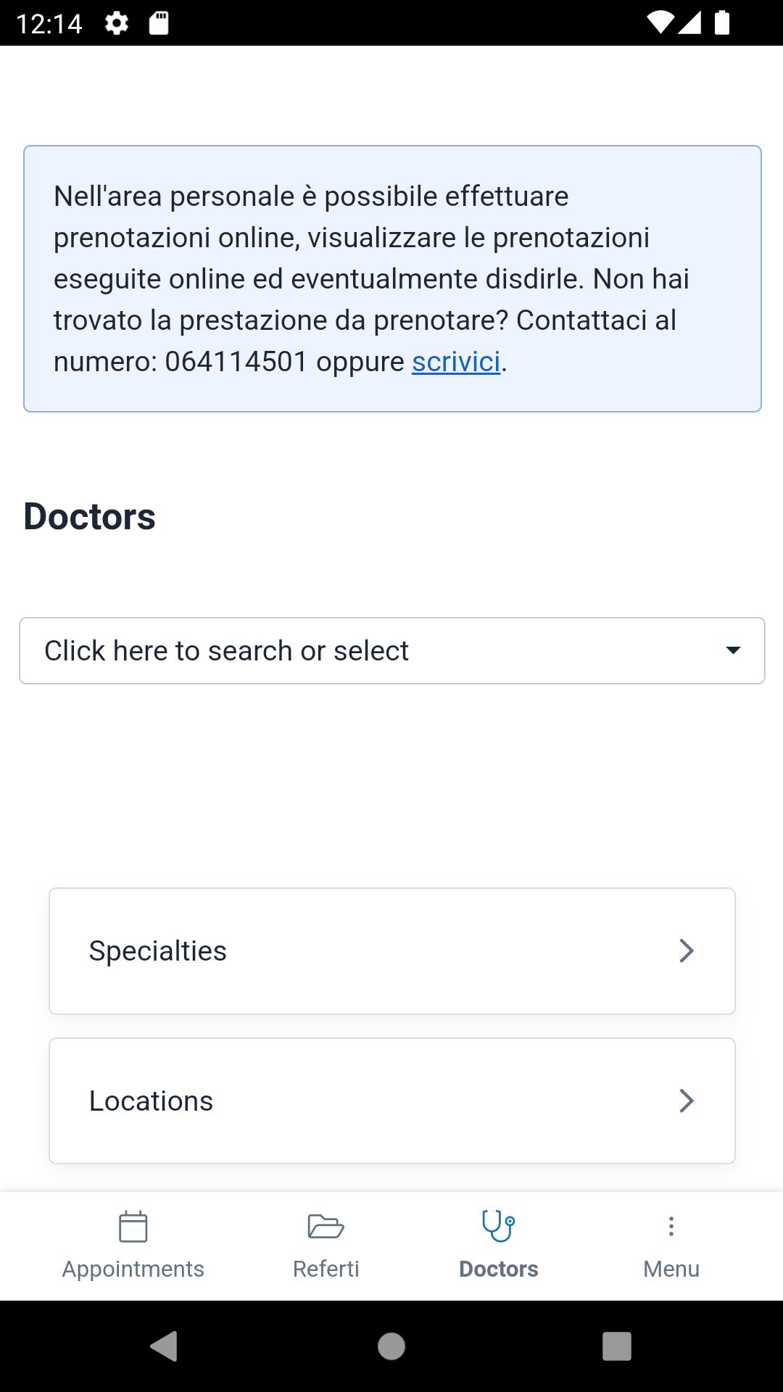783x1392 pixels.
Task: Tap the Menu tab label
Action: tap(671, 1269)
